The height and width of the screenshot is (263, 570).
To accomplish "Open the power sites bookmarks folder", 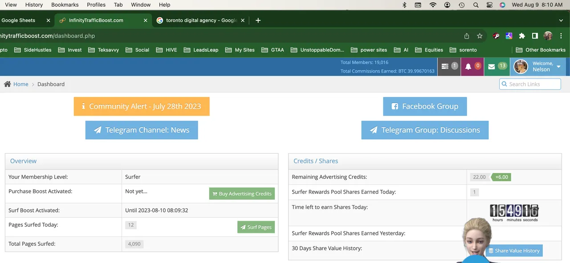I will pyautogui.click(x=369, y=50).
